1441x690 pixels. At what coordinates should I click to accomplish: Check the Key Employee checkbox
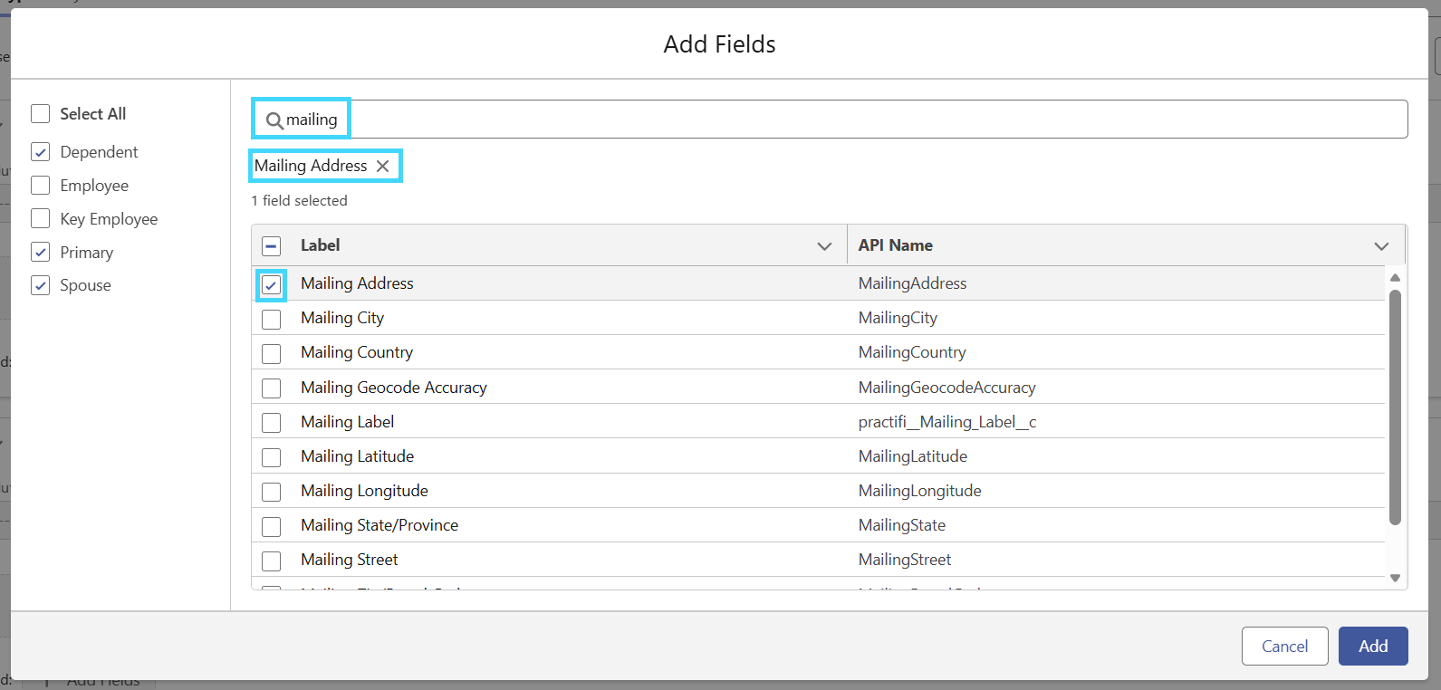tap(41, 219)
